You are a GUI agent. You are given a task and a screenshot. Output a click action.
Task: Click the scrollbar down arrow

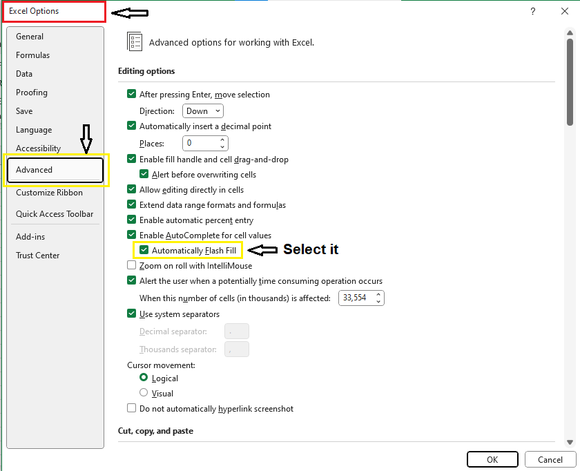[x=570, y=442]
